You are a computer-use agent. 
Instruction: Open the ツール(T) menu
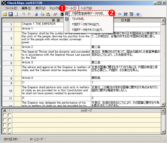click(x=71, y=8)
